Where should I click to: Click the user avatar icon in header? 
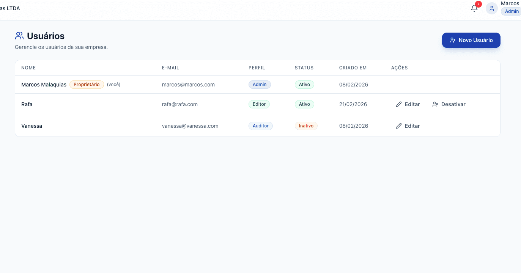click(492, 8)
